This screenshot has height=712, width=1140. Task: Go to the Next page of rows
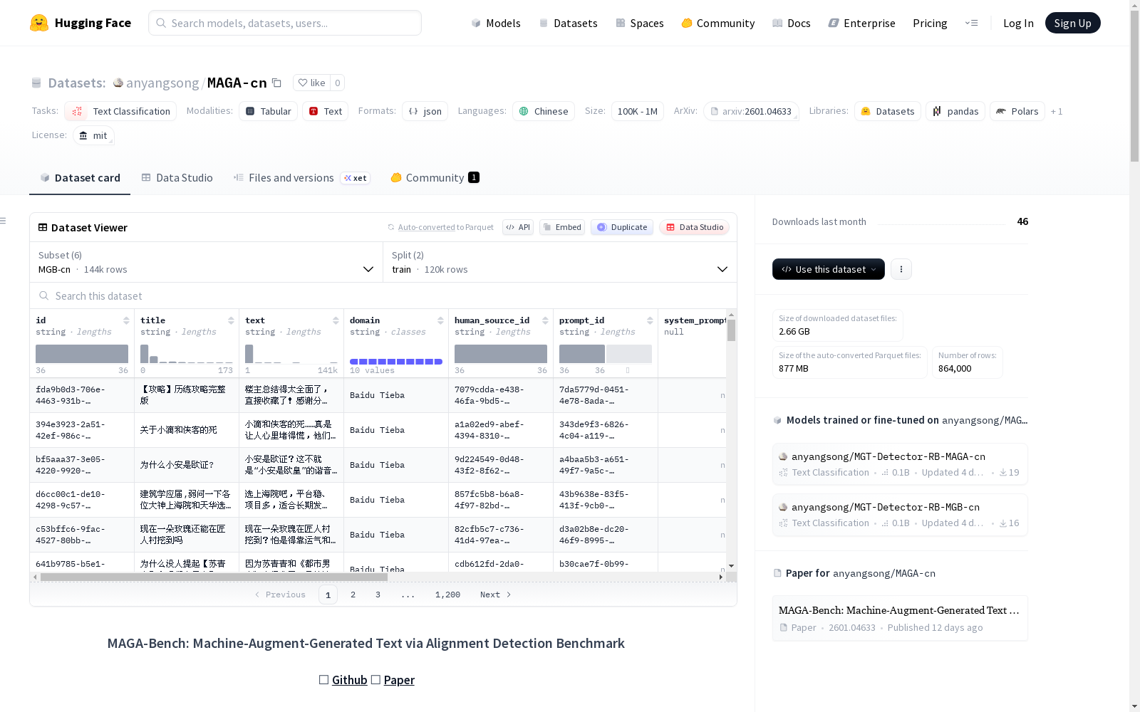click(x=496, y=595)
